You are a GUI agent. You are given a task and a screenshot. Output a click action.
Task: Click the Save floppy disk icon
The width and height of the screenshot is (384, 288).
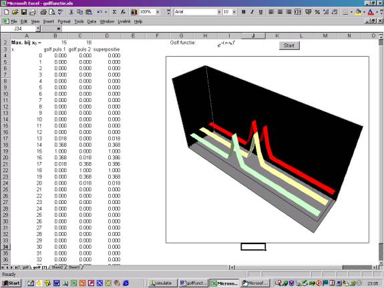pyautogui.click(x=24, y=12)
